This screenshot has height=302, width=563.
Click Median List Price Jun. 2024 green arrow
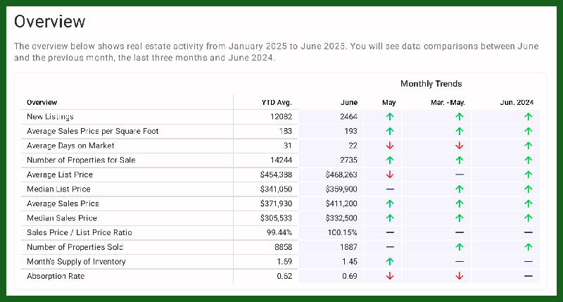(x=529, y=189)
